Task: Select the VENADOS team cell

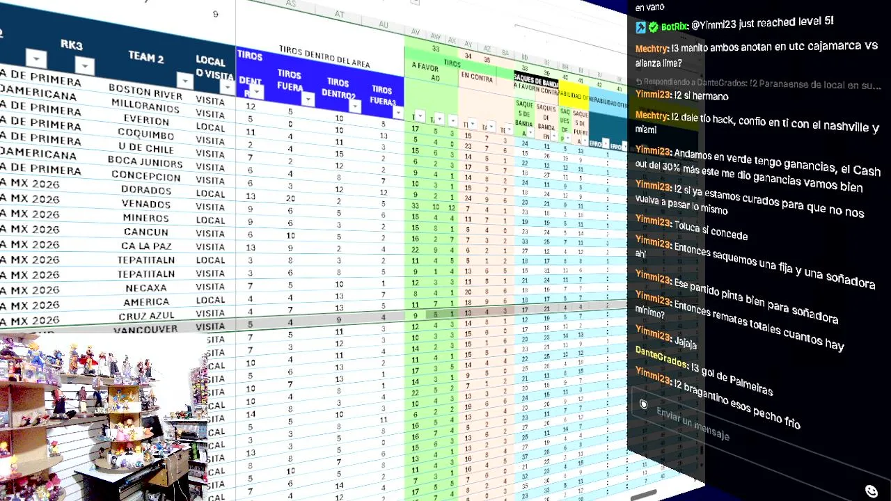Action: [146, 204]
